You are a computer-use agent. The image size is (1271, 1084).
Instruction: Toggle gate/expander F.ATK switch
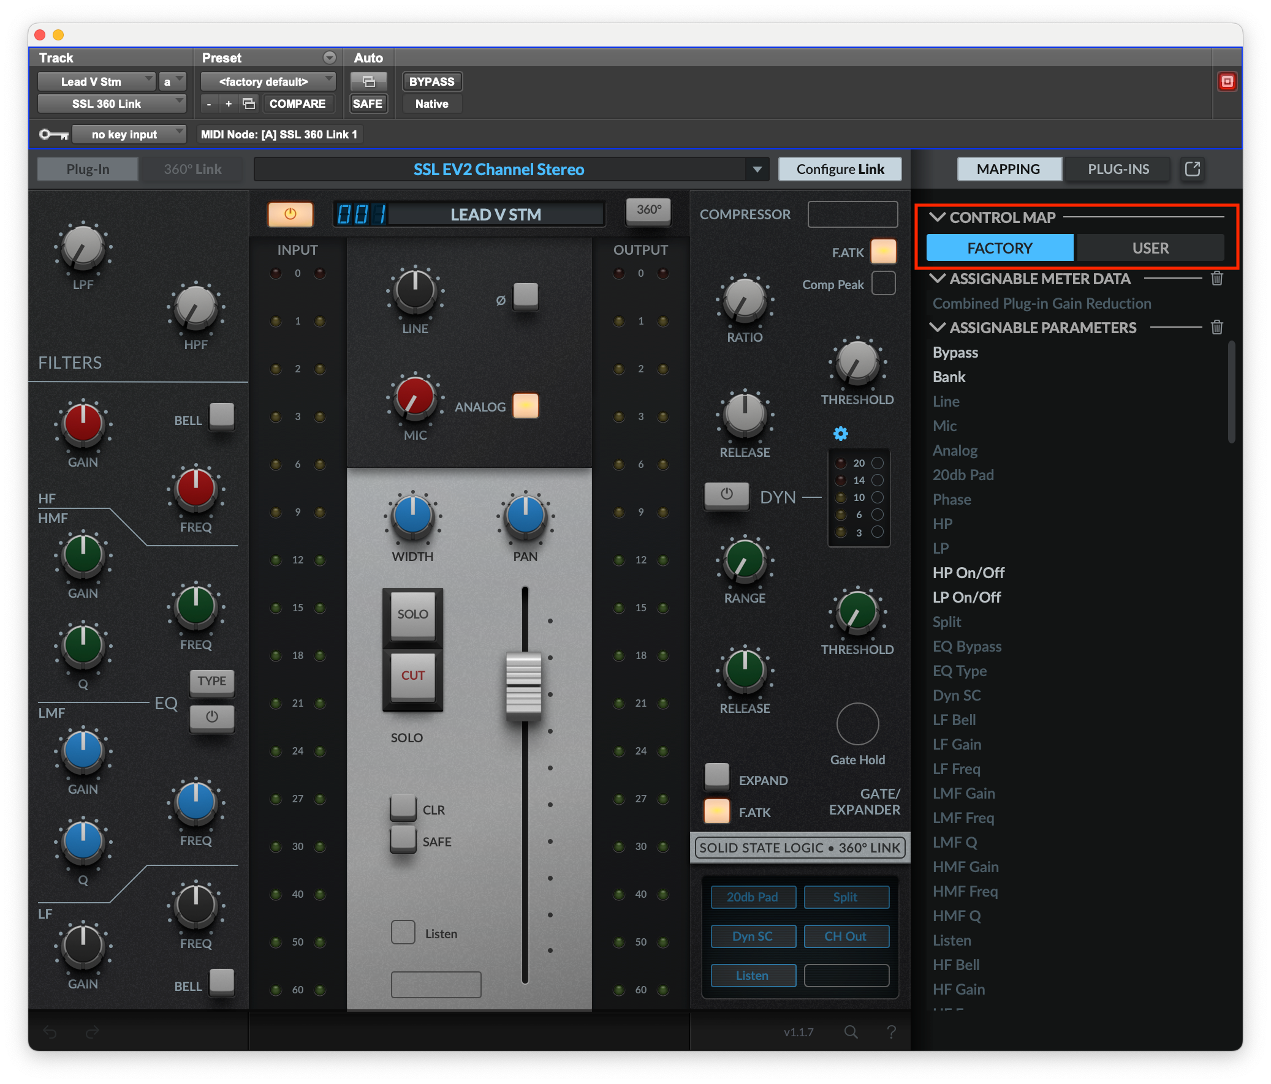pos(716,810)
